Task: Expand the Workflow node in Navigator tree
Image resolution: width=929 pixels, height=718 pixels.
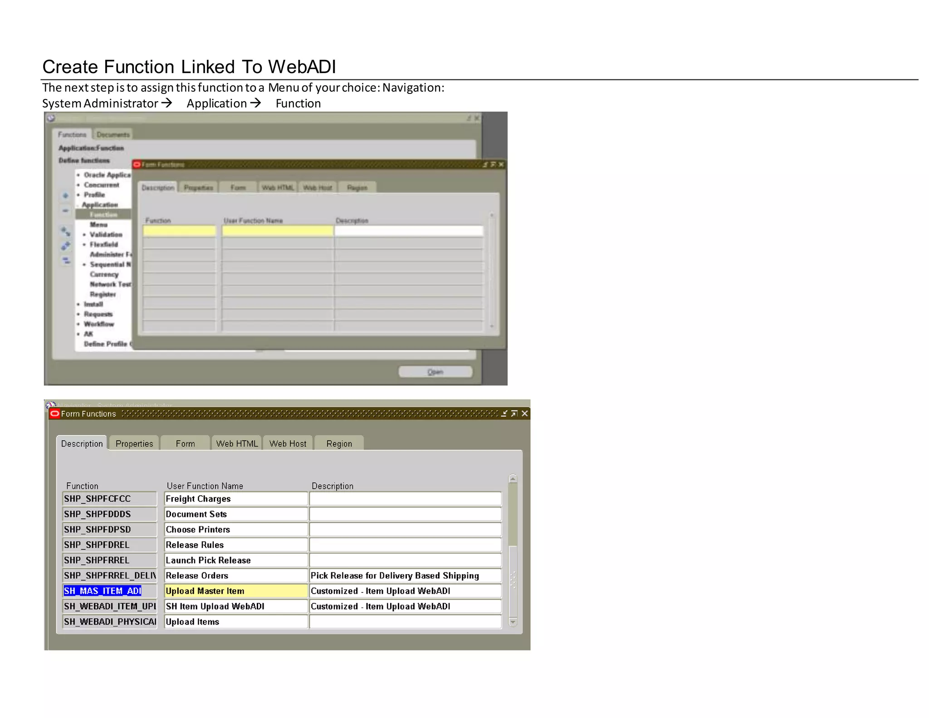Action: [x=78, y=324]
